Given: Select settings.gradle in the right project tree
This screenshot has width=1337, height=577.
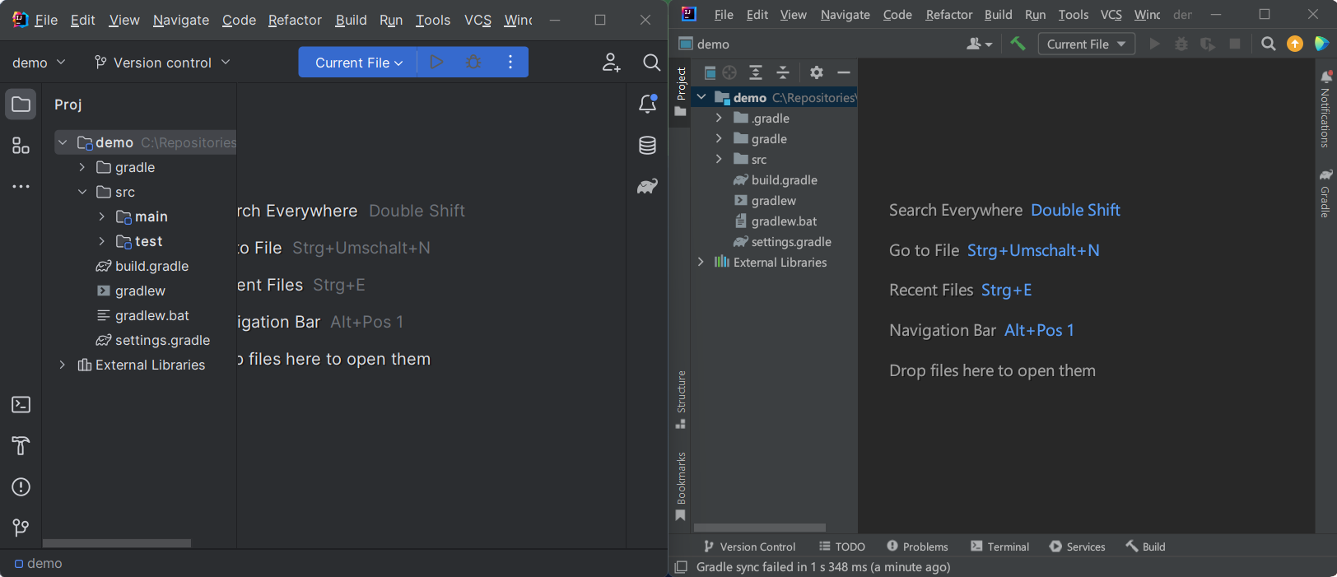Looking at the screenshot, I should 790,242.
